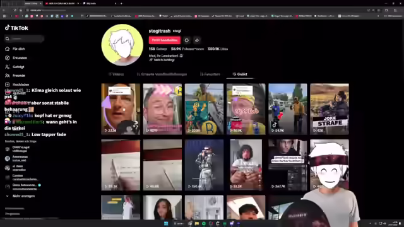Click the person icon beside Gefolgt
The width and height of the screenshot is (404, 227).
(x=7, y=67)
